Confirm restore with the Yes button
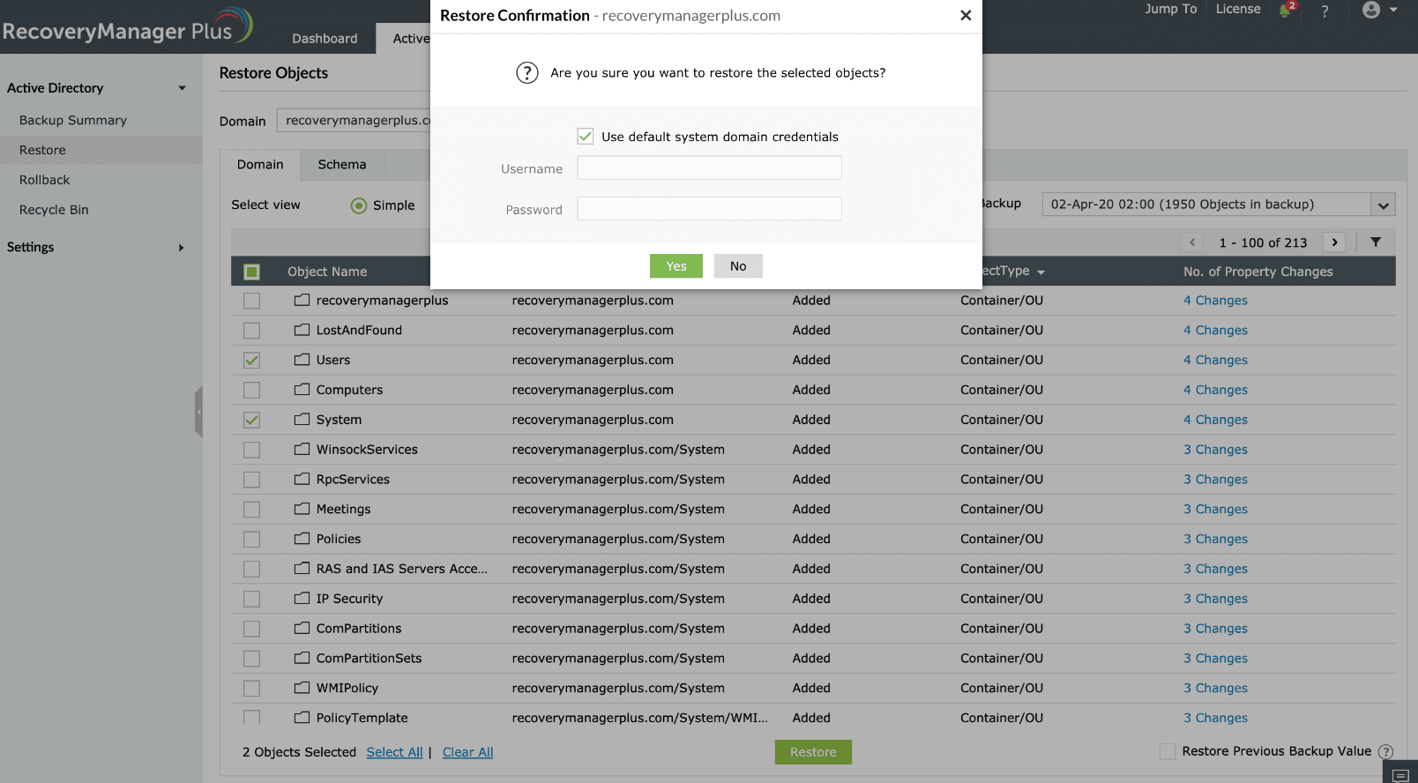 (676, 266)
